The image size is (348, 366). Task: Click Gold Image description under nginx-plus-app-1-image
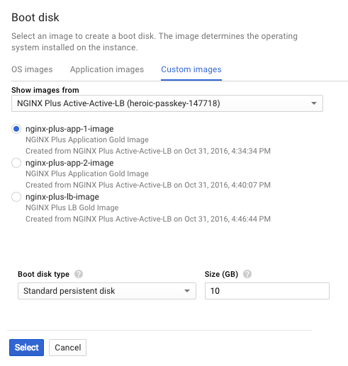point(87,139)
